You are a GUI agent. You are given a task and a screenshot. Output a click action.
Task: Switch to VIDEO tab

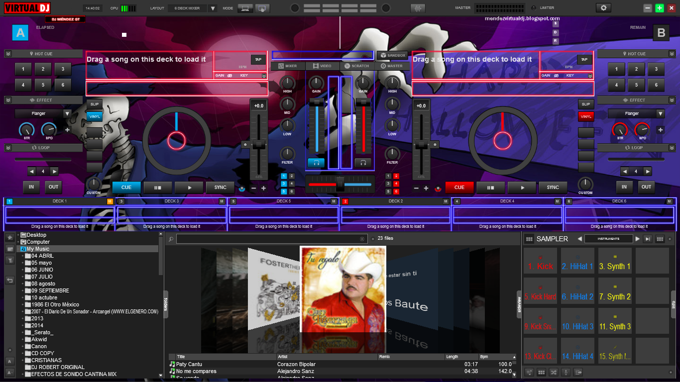(x=322, y=66)
